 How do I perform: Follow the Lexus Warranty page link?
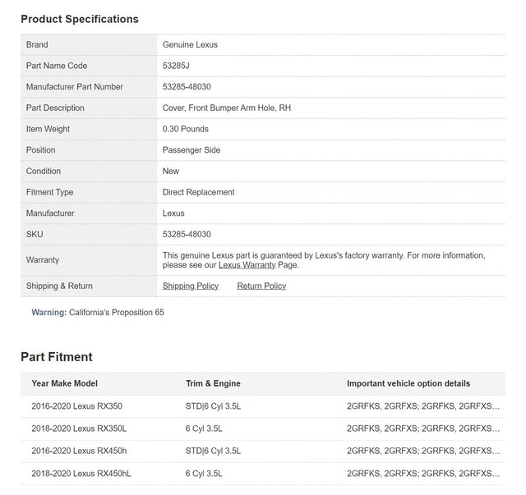pos(247,265)
